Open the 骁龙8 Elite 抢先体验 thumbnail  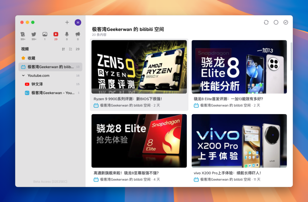coord(139,141)
